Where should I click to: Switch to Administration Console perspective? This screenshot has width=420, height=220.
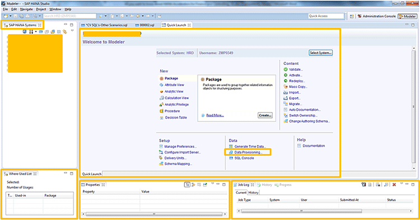377,16
